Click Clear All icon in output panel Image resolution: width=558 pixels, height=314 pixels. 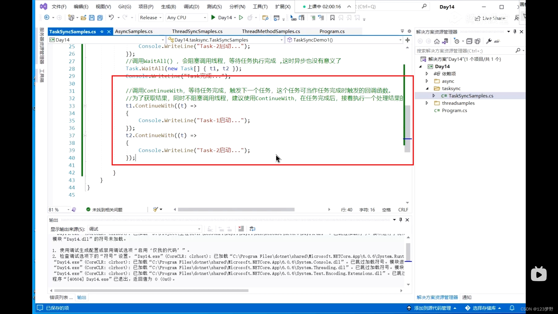(241, 229)
